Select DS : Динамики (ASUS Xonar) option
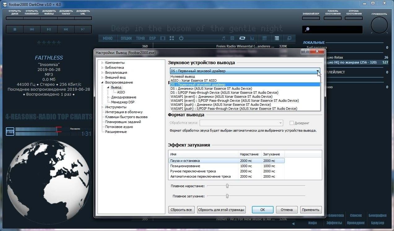Image resolution: width=394 pixels, height=231 pixels. coord(245,89)
